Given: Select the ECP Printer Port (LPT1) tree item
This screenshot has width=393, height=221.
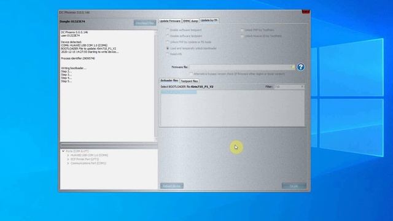Looking at the screenshot, I should (85, 159).
